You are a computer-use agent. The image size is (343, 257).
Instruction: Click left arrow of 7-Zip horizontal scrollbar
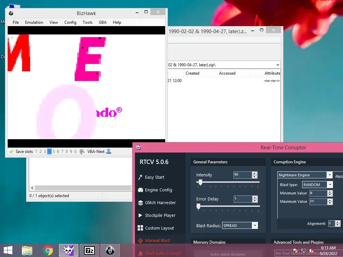click(32, 188)
